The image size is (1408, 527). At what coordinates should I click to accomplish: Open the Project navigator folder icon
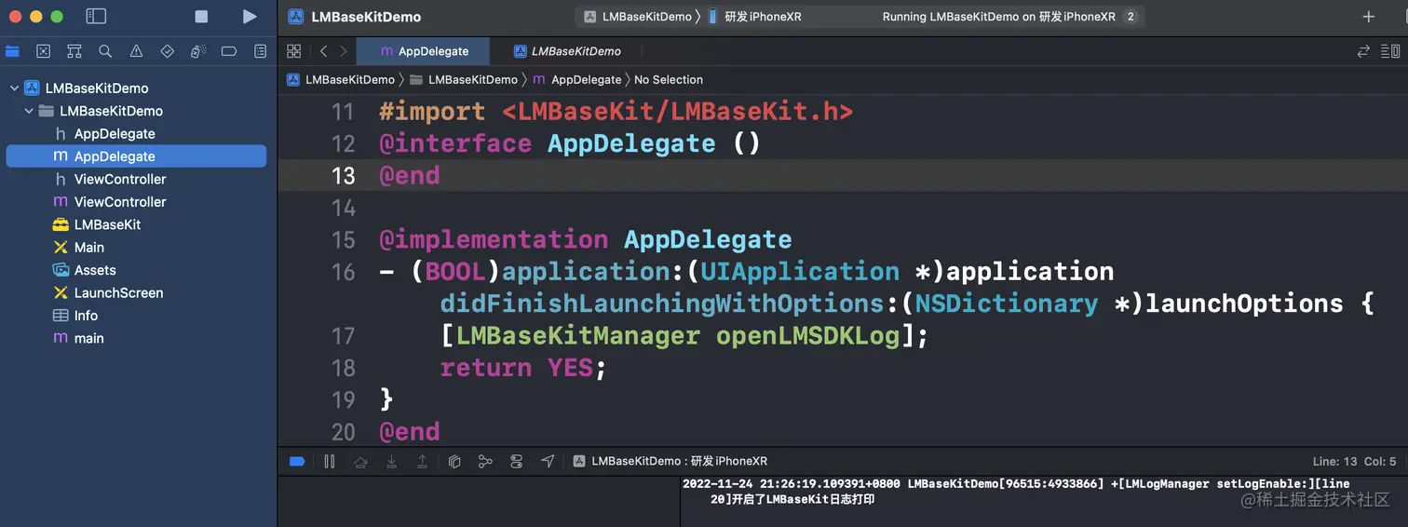(x=12, y=51)
